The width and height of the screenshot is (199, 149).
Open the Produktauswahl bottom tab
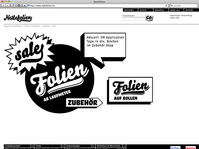pos(17,146)
